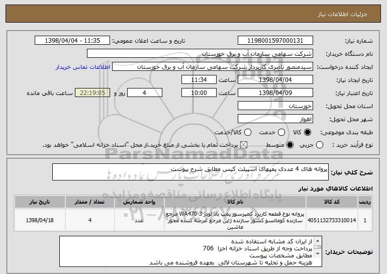Click the اطلاعات کالاهای مورد نیاز section heading

335,189
